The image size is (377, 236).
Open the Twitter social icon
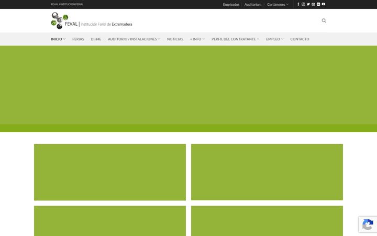coord(308,4)
